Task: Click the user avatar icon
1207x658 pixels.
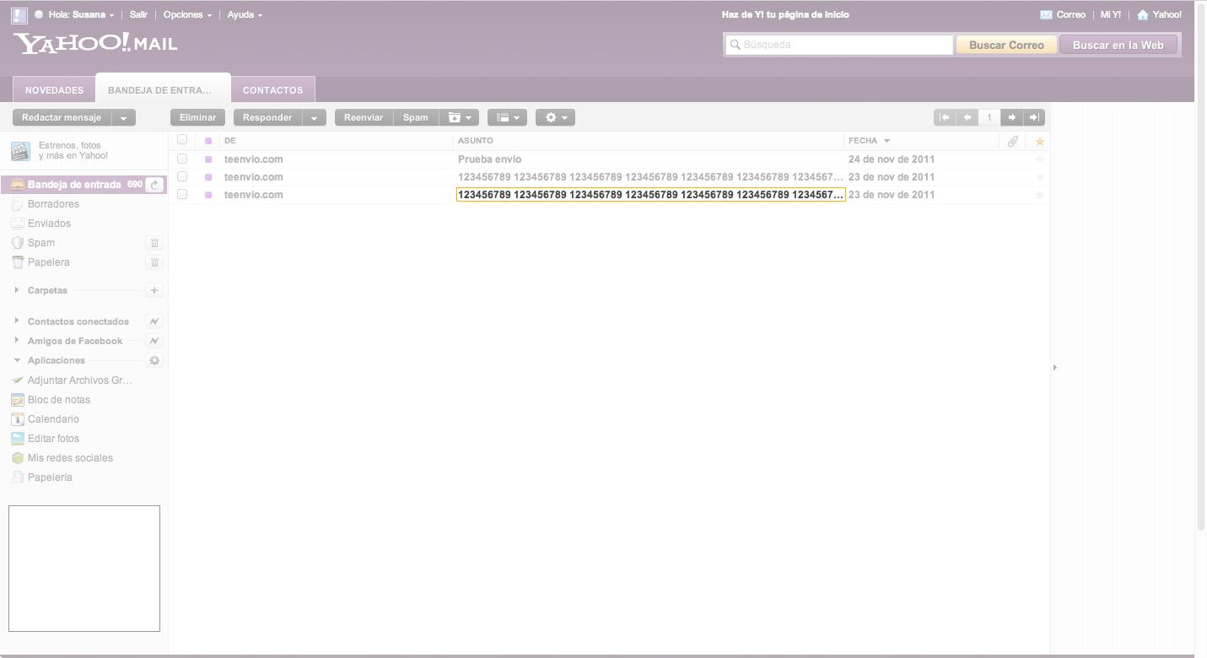Action: 19,15
